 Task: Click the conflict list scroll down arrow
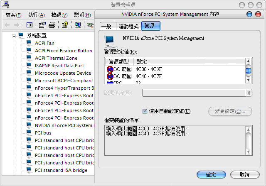pos(248,152)
